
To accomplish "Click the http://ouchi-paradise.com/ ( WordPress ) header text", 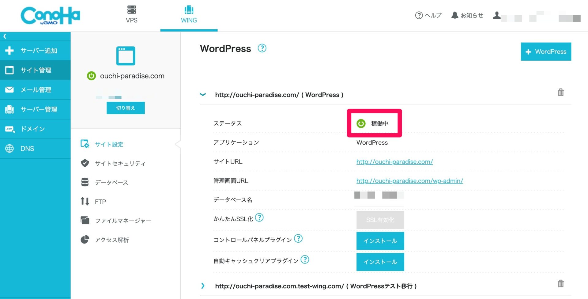I will coord(279,95).
